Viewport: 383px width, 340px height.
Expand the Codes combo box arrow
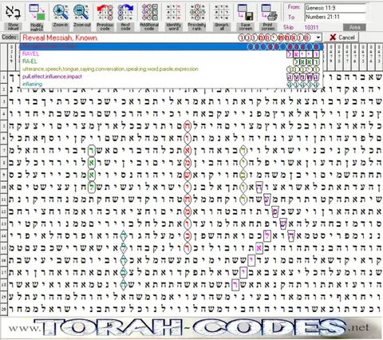tap(318, 38)
